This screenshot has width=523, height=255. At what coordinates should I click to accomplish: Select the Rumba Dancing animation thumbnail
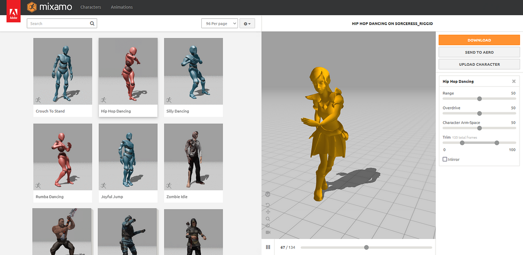pyautogui.click(x=63, y=157)
